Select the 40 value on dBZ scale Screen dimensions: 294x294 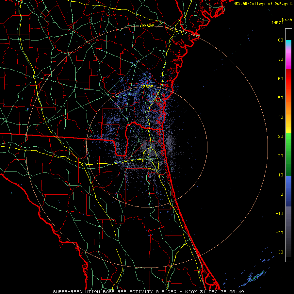pos(281,117)
